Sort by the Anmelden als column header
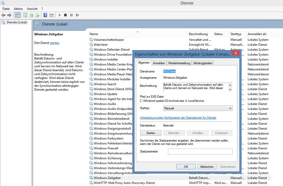This screenshot has height=186, width=283. (258, 34)
